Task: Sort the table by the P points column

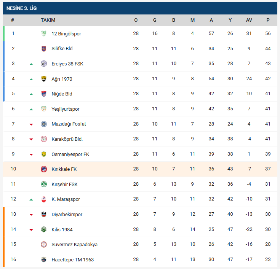Action: pyautogui.click(x=268, y=20)
